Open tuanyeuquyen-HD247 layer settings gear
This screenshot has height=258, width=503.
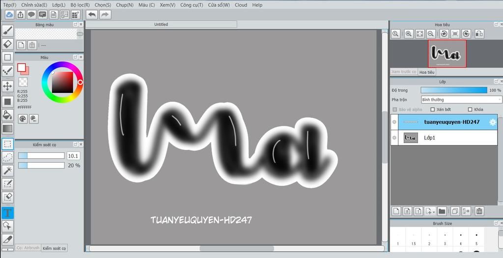point(492,122)
